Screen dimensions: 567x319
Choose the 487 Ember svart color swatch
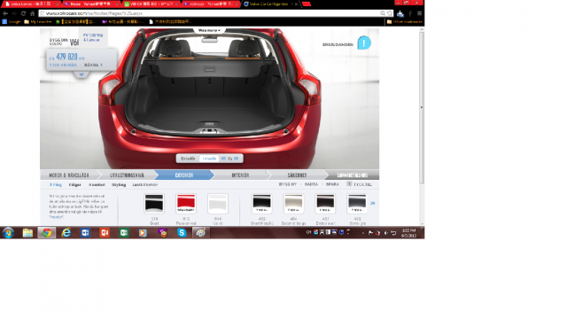pos(325,204)
